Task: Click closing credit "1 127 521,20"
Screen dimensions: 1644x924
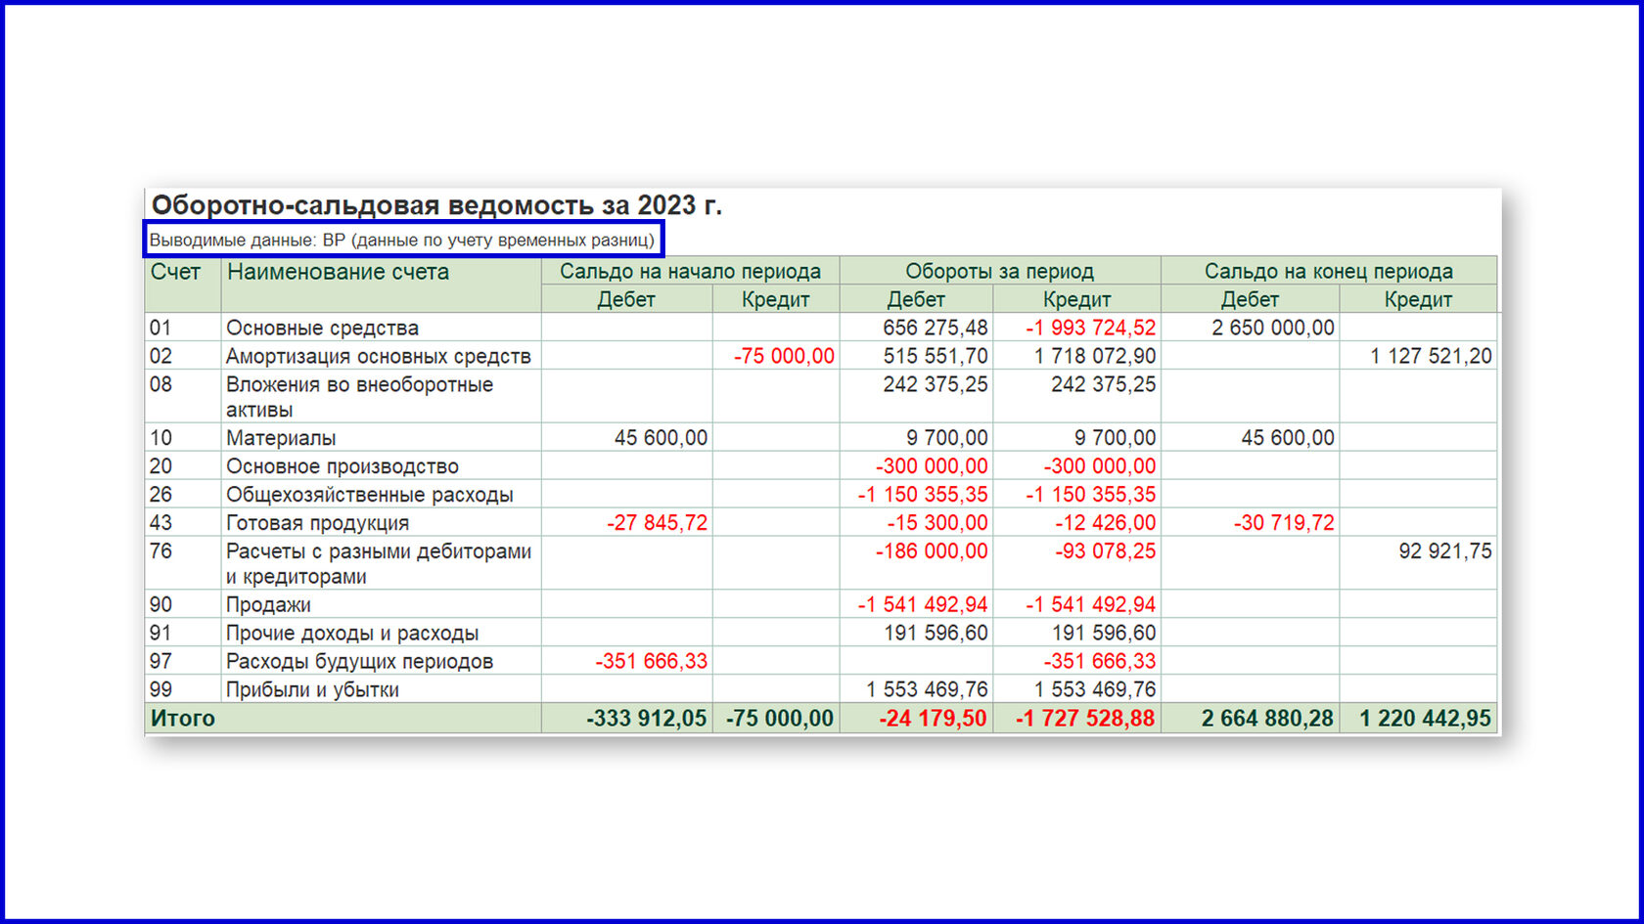Action: (1431, 356)
